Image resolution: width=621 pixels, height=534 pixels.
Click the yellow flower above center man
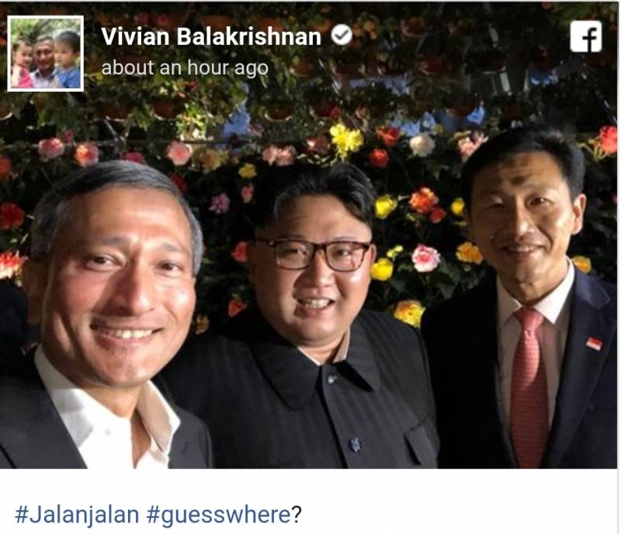coord(346,139)
